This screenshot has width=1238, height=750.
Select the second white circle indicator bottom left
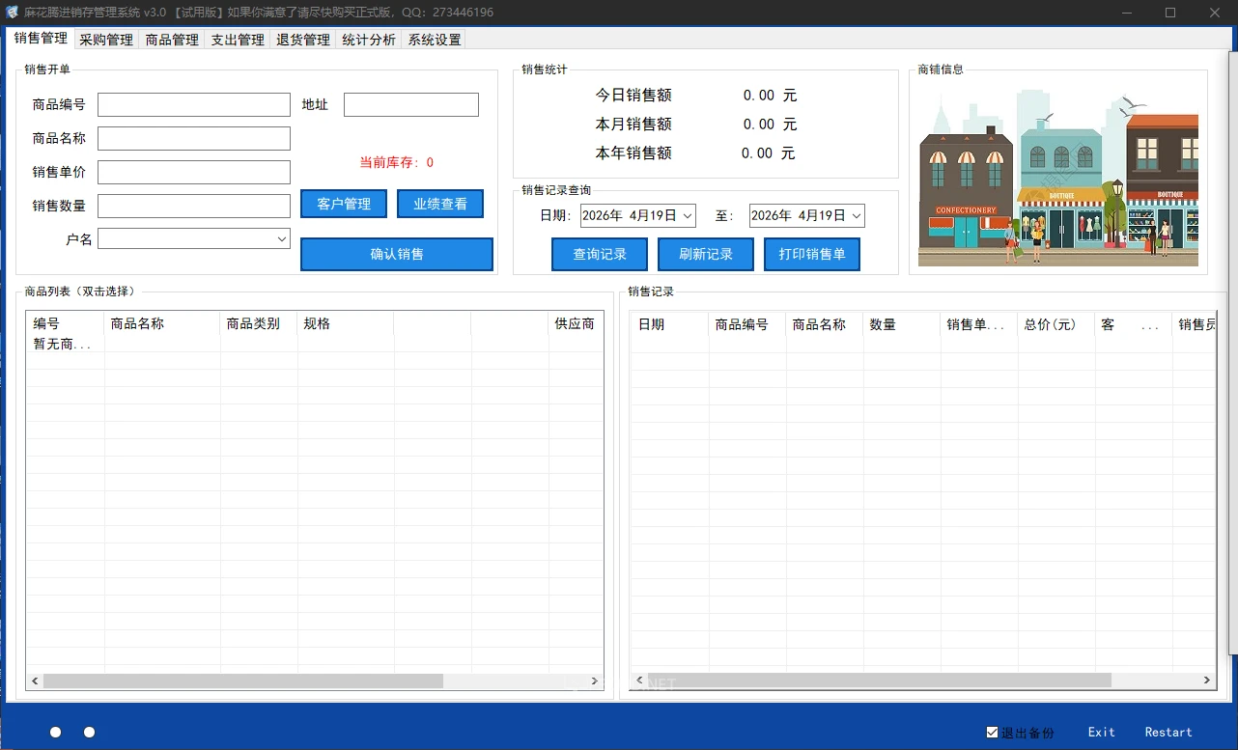(x=89, y=732)
